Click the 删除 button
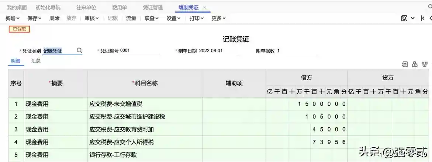 point(54,18)
